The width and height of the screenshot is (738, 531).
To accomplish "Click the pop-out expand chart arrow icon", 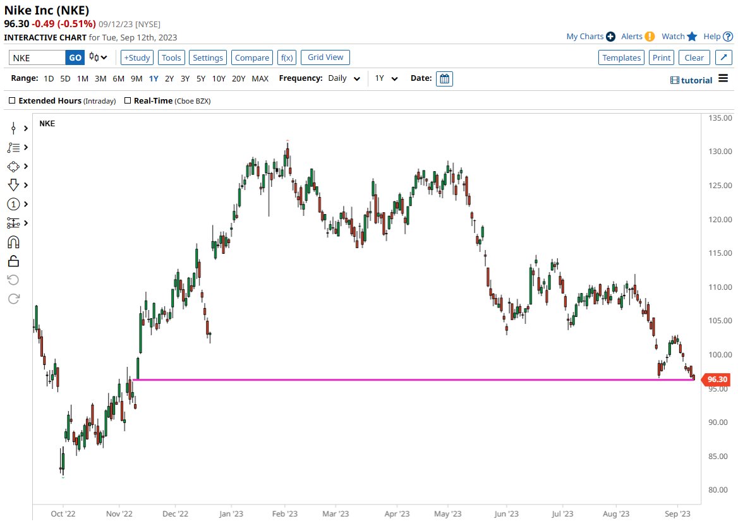I will [x=723, y=57].
